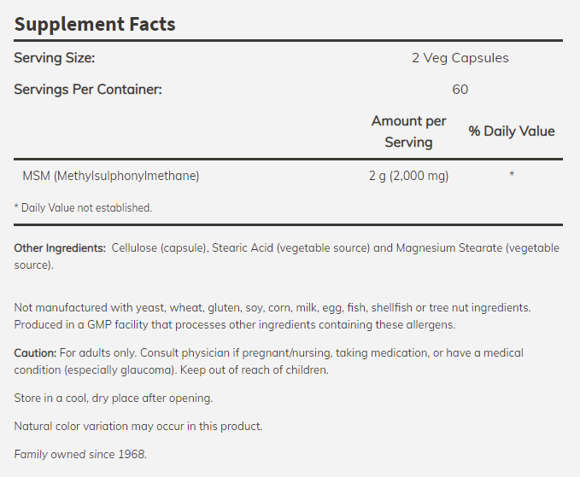Click the % Daily Value column header
Viewport: 580px width, 477px height.
[x=512, y=131]
